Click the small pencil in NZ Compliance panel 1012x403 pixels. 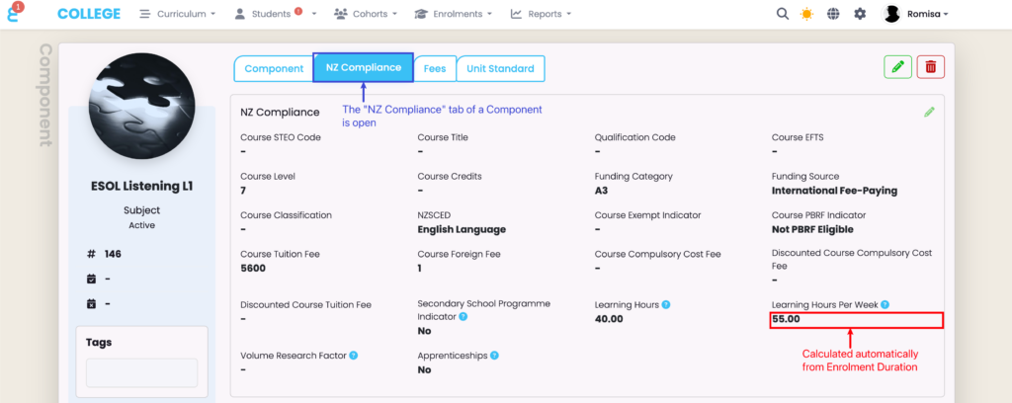coord(929,113)
